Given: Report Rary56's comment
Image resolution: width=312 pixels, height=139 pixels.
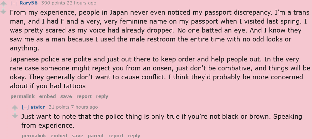Looking at the screenshot, I should click(84, 96).
